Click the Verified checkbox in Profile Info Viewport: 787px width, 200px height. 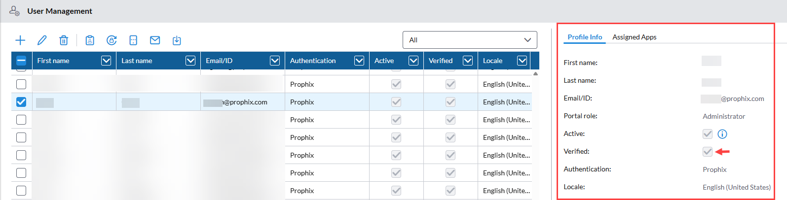pos(708,152)
